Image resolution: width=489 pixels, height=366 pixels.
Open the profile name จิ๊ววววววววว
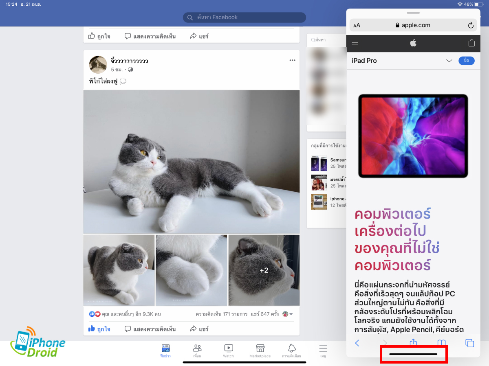coord(129,61)
